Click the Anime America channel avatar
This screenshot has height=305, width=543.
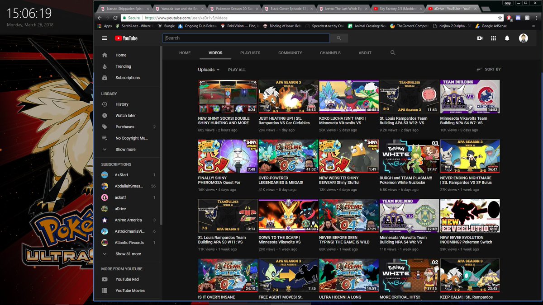(105, 220)
